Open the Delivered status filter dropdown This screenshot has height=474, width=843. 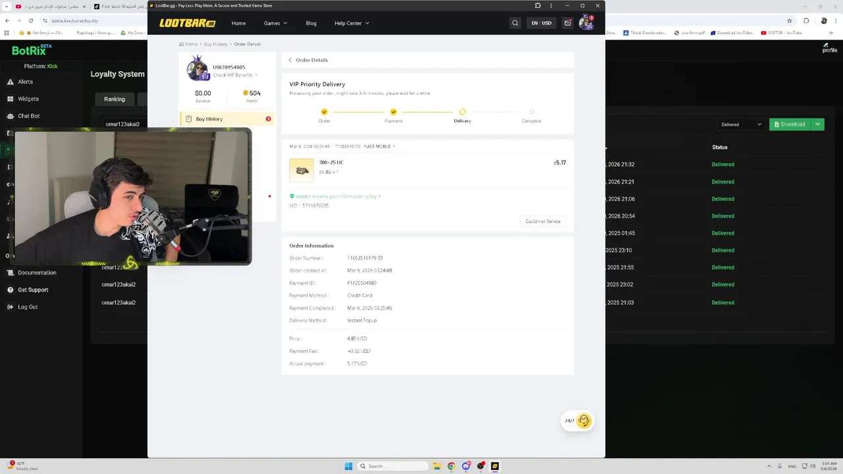[x=741, y=124]
